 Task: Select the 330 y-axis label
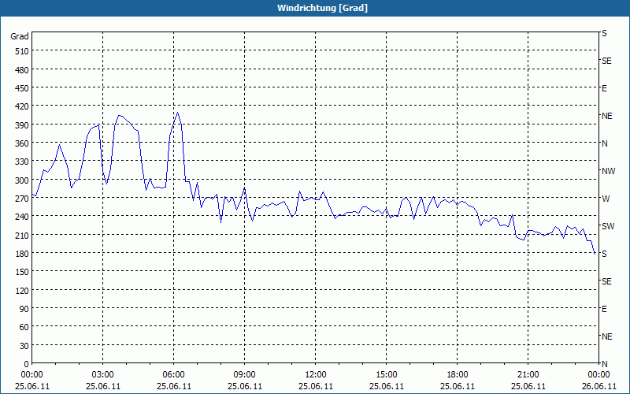tap(22, 162)
